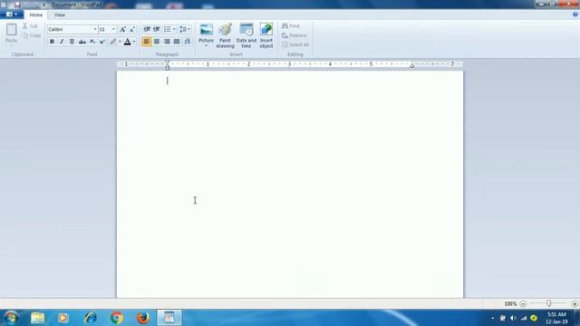Open the WordPad application menu button
Image resolution: width=580 pixels, height=326 pixels.
[x=12, y=14]
